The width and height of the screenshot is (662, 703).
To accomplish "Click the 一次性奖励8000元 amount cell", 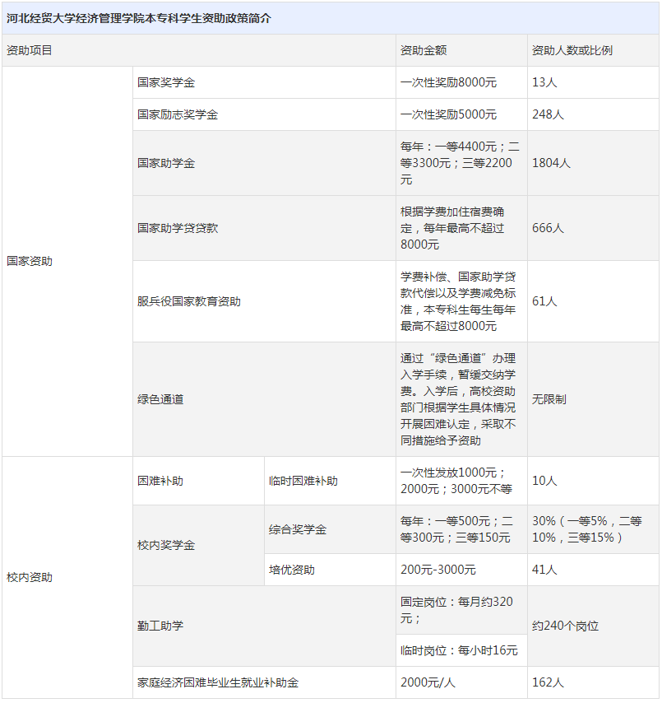I will [x=462, y=82].
